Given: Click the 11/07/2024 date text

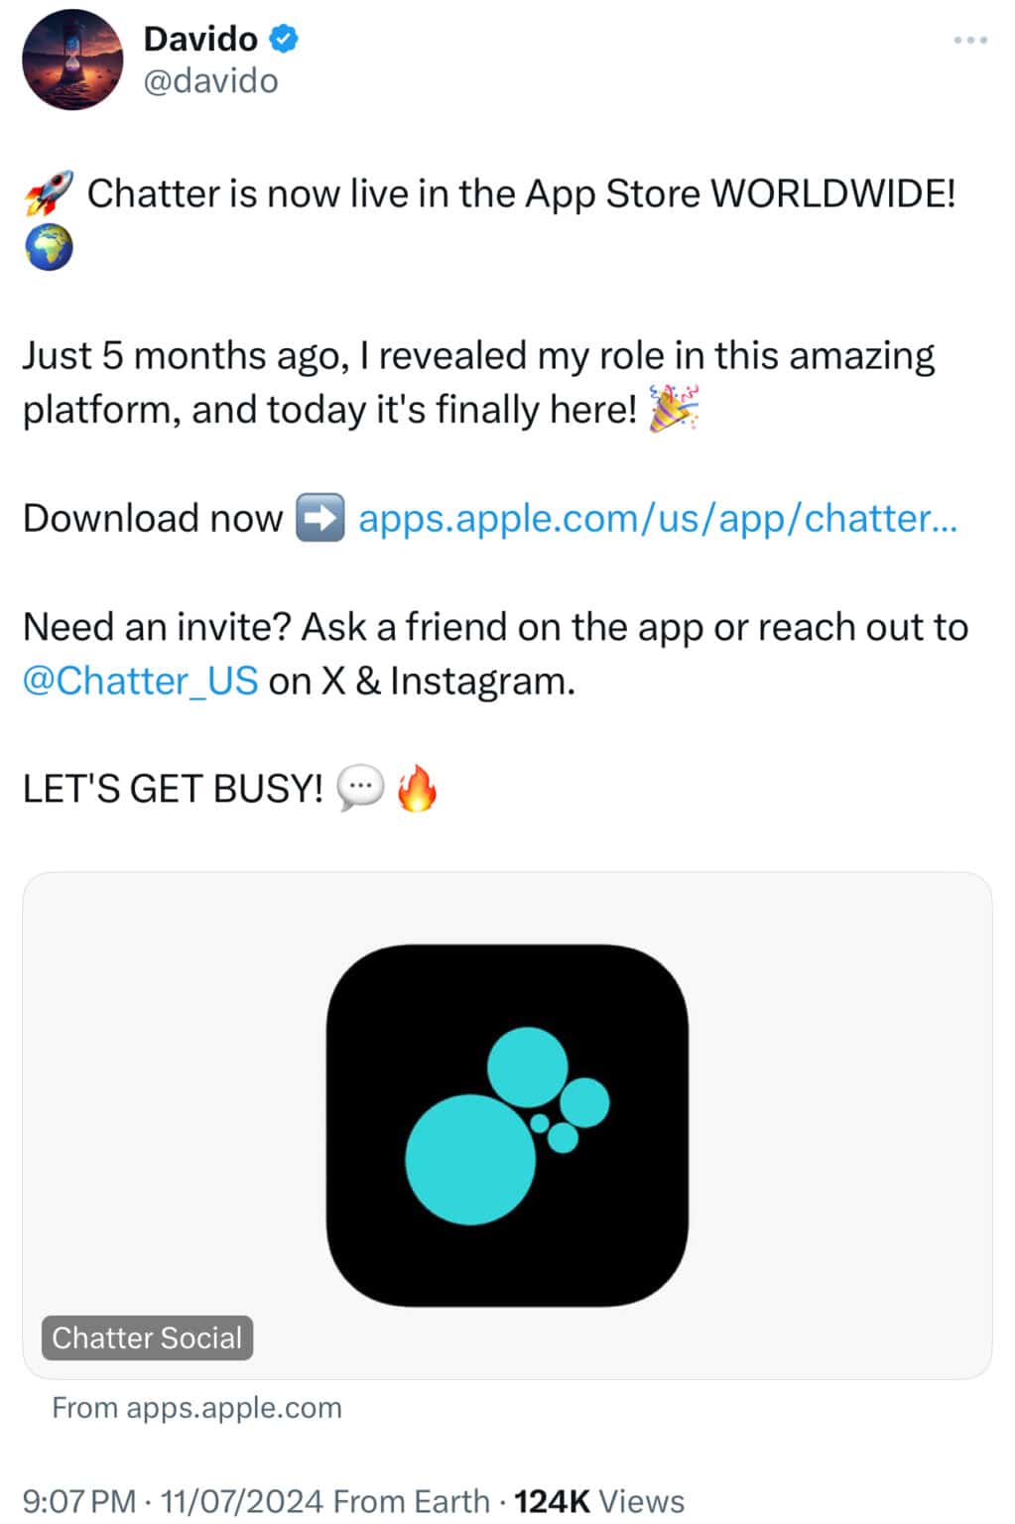Looking at the screenshot, I should [242, 1500].
